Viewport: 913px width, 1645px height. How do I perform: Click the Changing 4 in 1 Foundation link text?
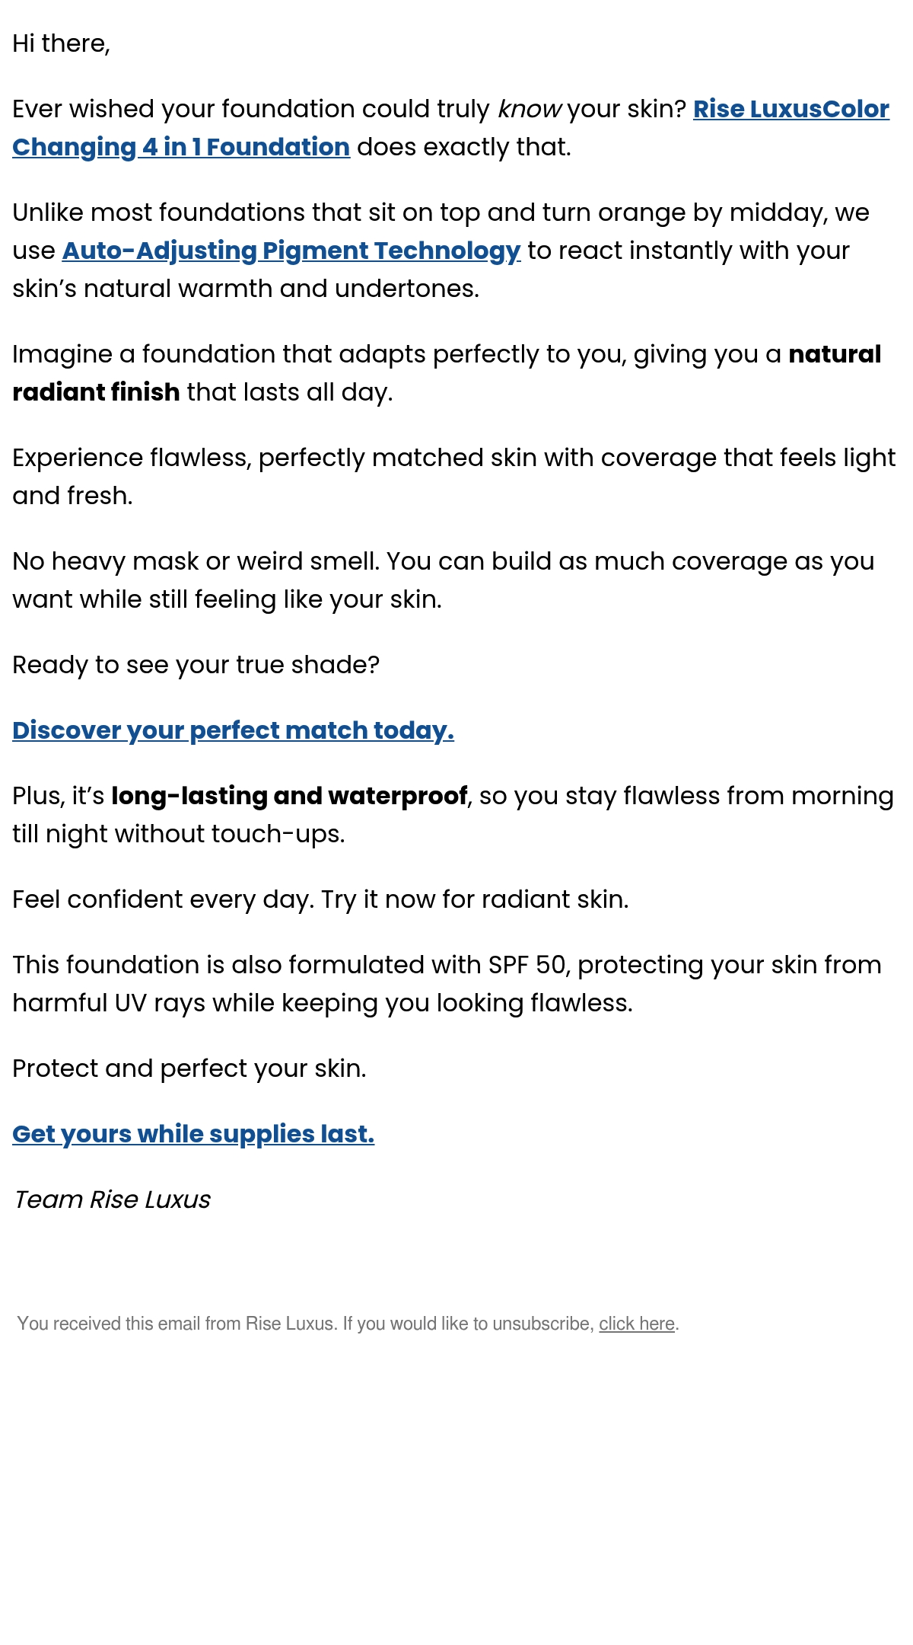point(181,147)
